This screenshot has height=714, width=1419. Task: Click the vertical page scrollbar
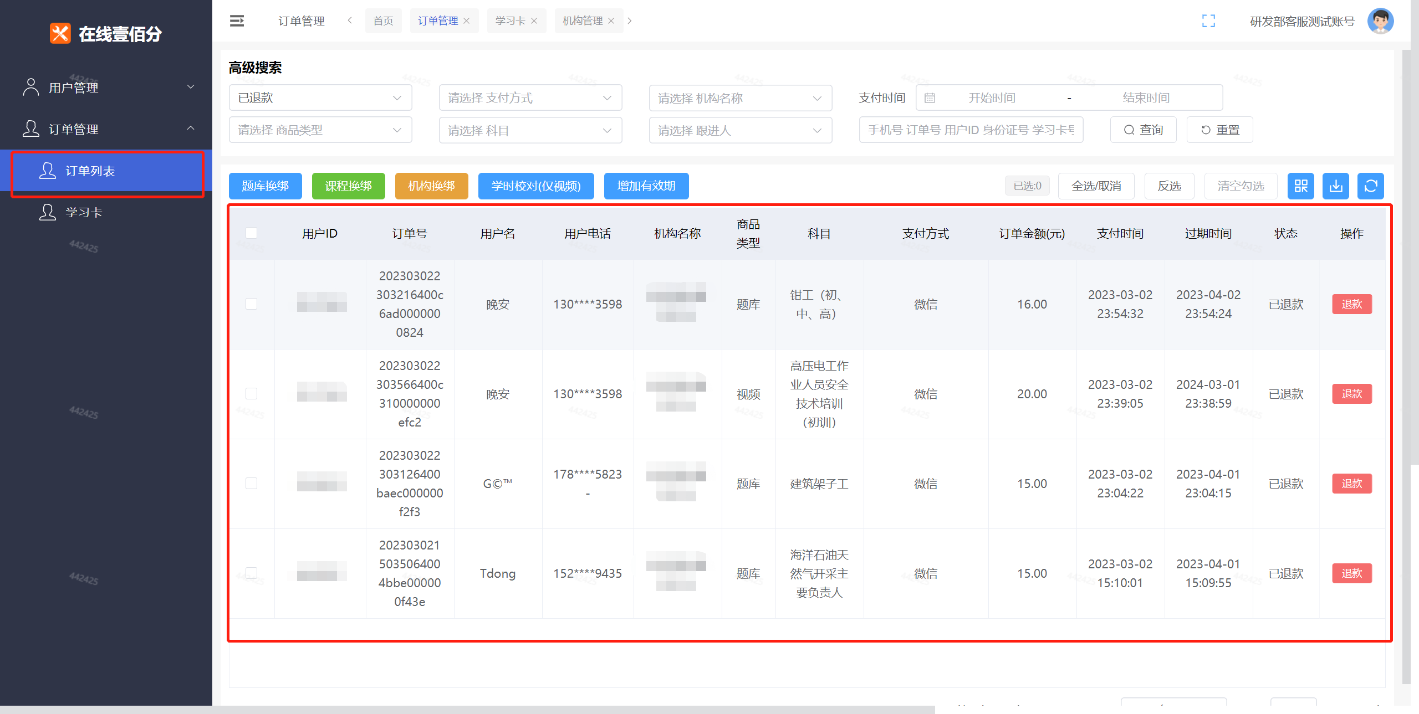(x=1414, y=233)
